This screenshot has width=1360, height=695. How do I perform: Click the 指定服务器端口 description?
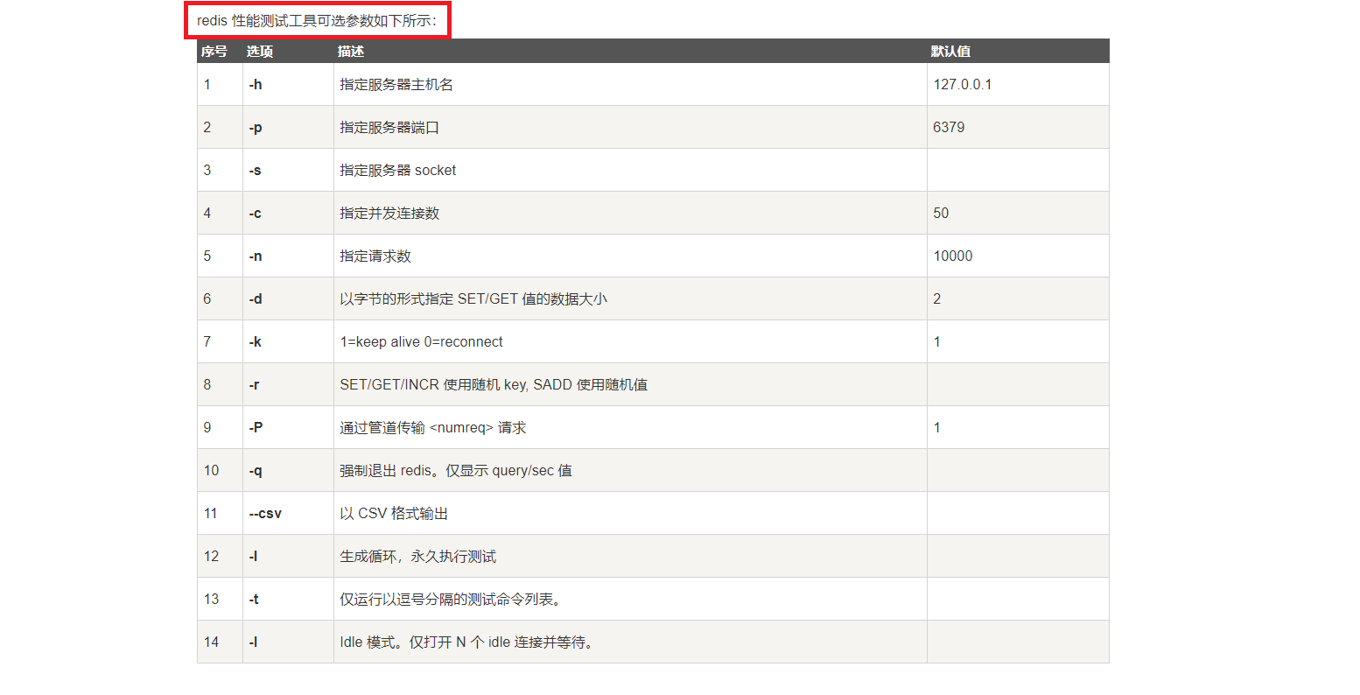389,128
